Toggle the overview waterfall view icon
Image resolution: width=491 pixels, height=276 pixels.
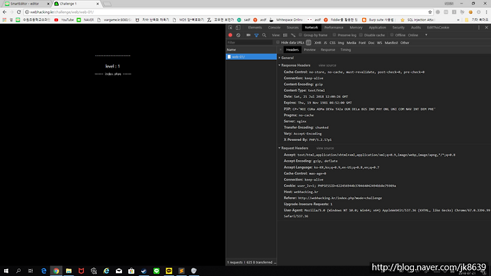click(x=293, y=35)
